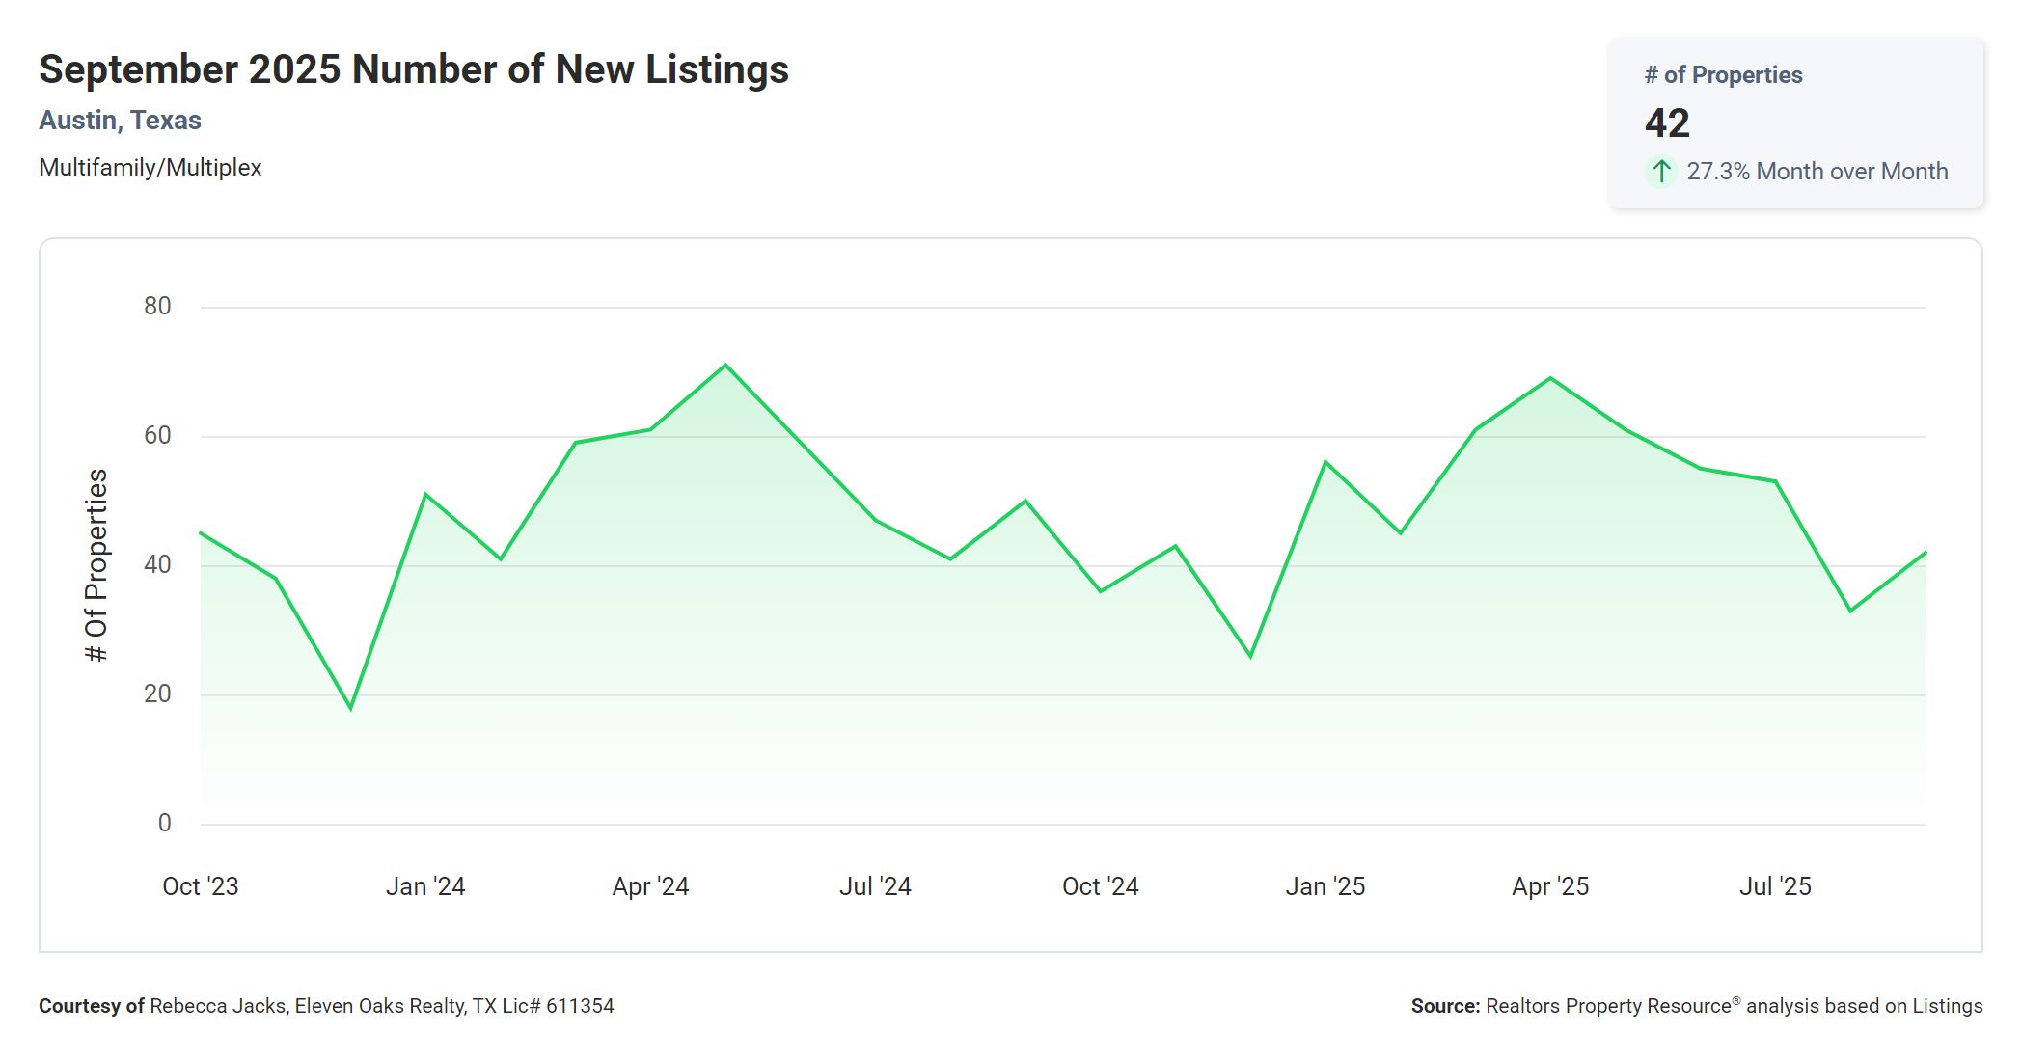Viewport: 2022px width, 1061px height.
Task: Click the 'Realtors Property Resource' source text
Action: [x=1608, y=1006]
